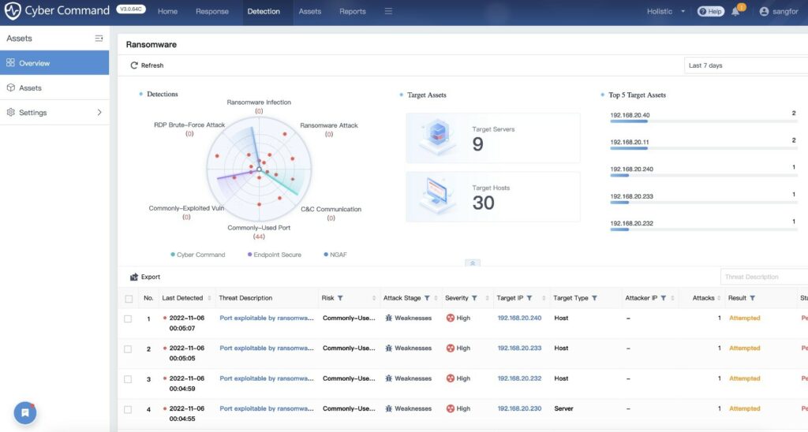Open the target IP 192.168.20.240 link
The width and height of the screenshot is (808, 432).
[x=519, y=318]
